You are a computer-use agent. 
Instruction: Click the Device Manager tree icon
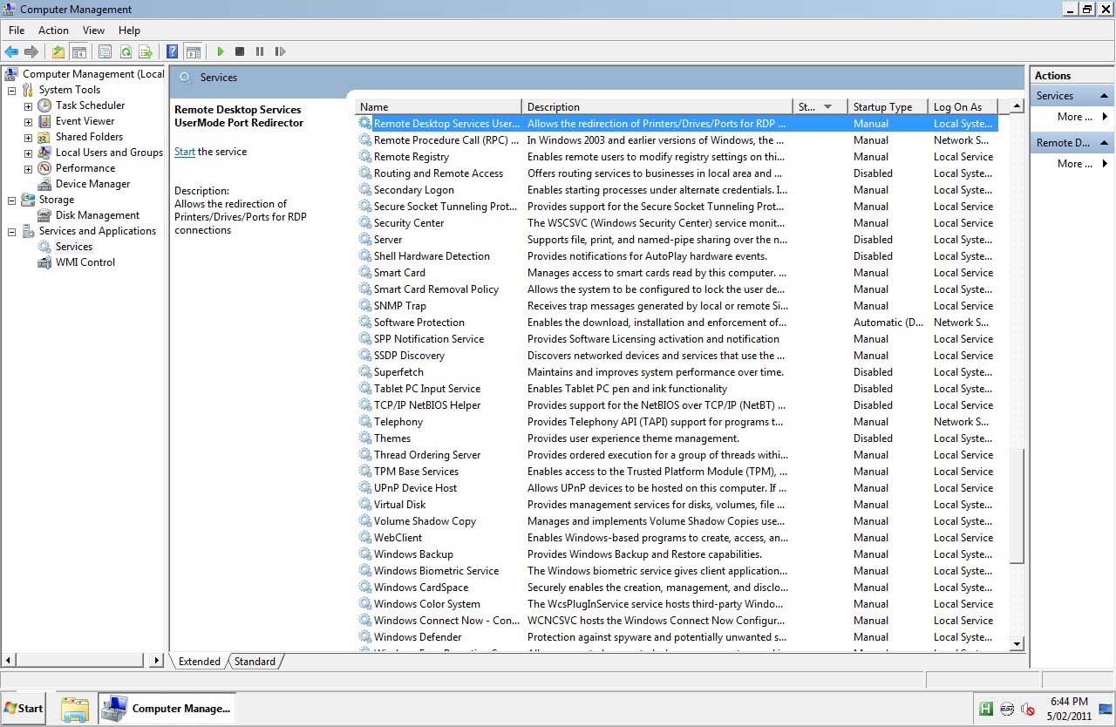pos(44,184)
